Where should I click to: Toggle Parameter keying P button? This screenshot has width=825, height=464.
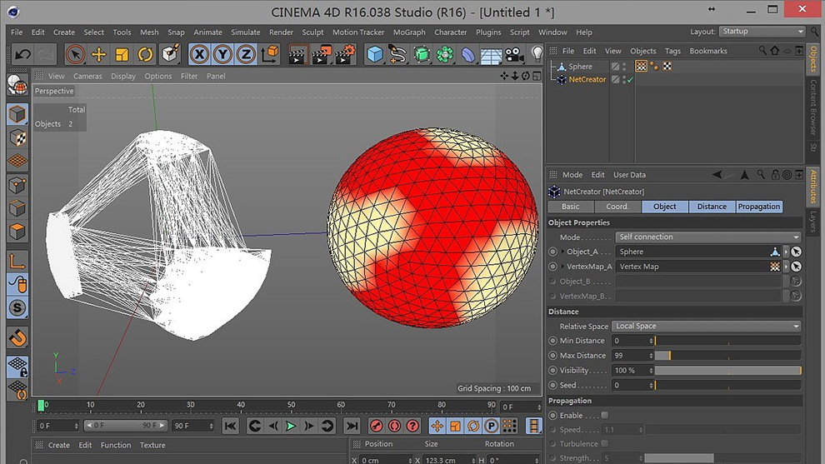click(491, 426)
